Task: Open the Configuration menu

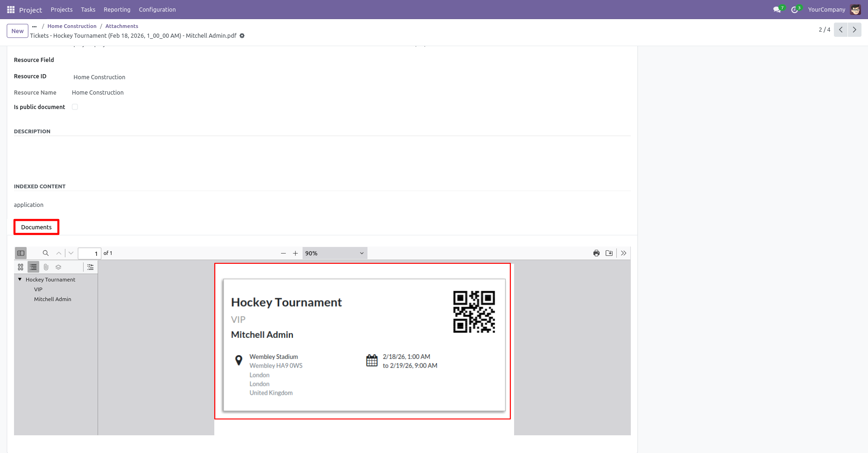Action: pos(157,9)
